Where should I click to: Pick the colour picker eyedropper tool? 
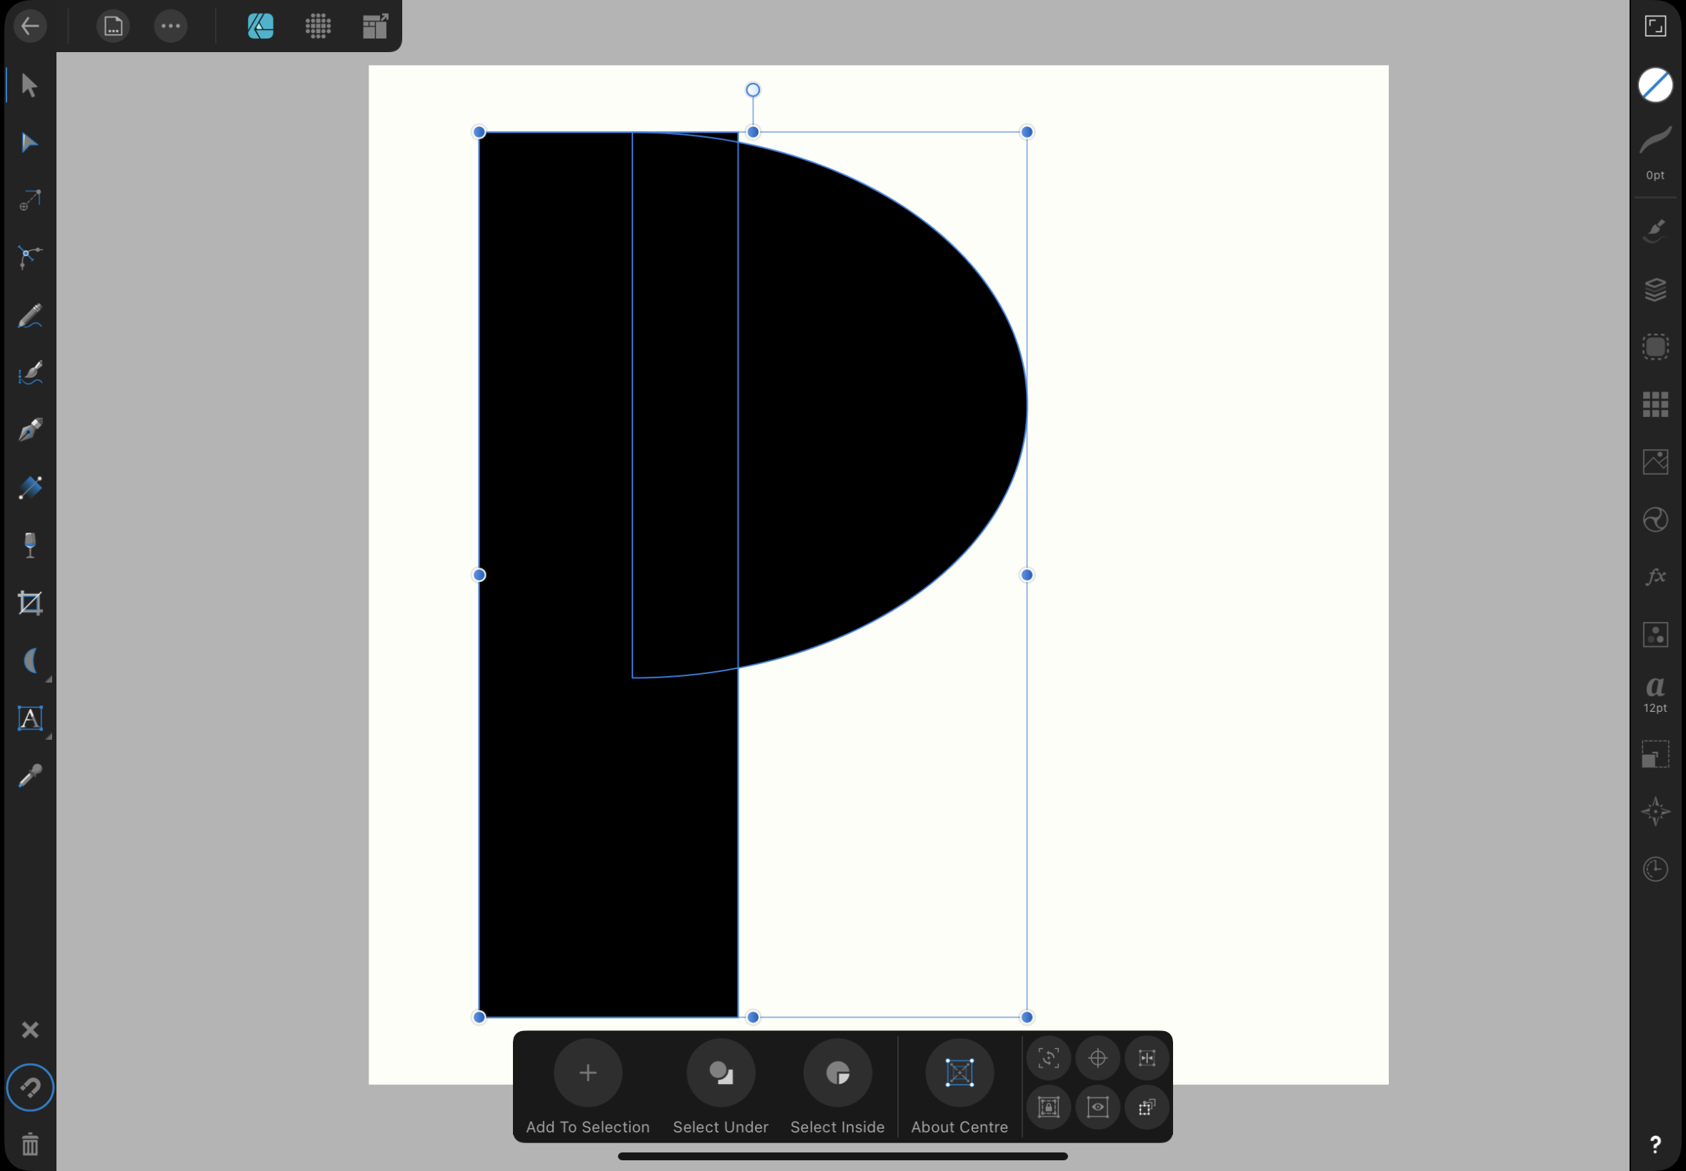[29, 776]
